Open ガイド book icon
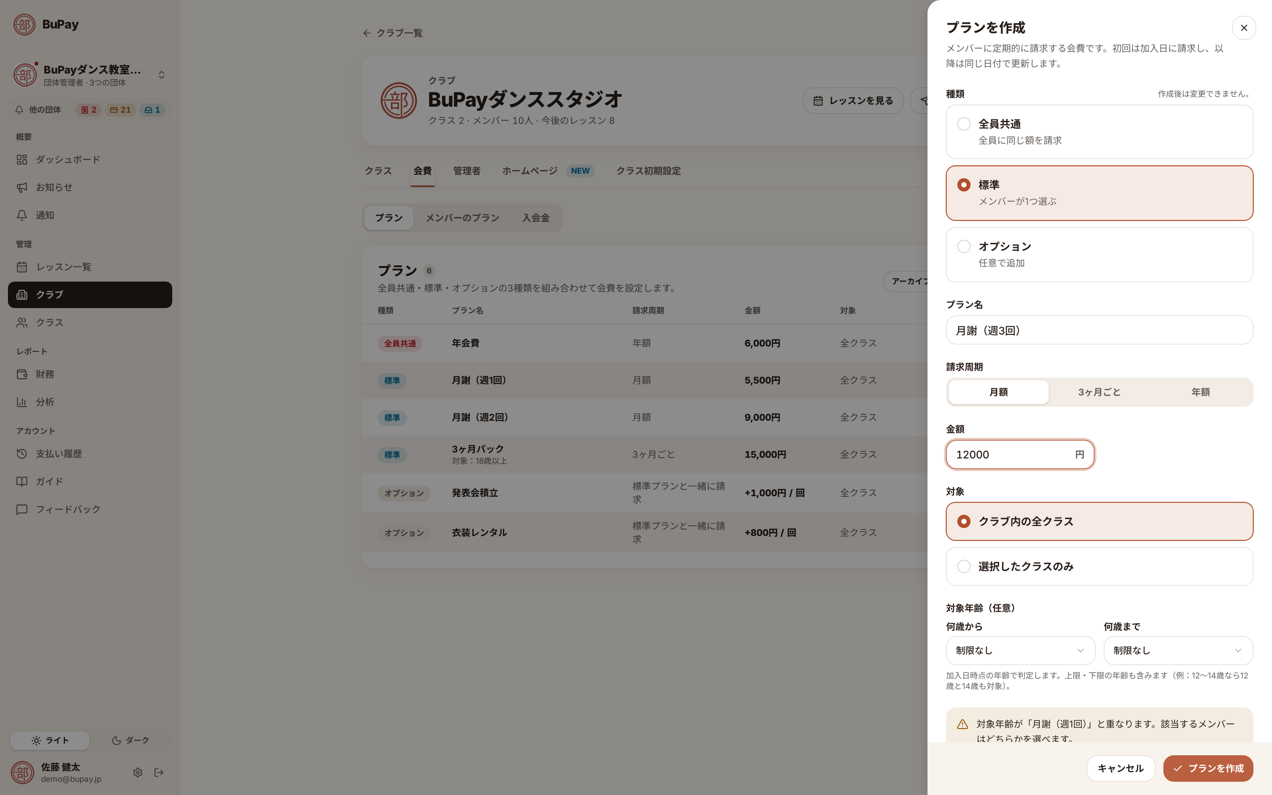The width and height of the screenshot is (1272, 795). [x=22, y=481]
